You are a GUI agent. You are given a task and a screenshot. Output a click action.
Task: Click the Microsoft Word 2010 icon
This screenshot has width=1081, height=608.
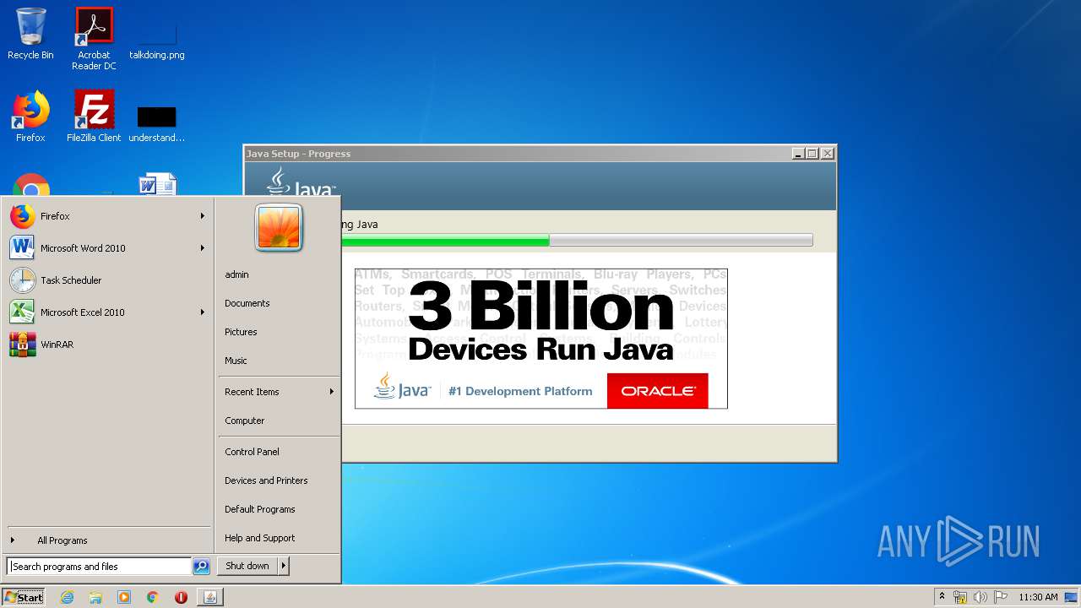(23, 248)
